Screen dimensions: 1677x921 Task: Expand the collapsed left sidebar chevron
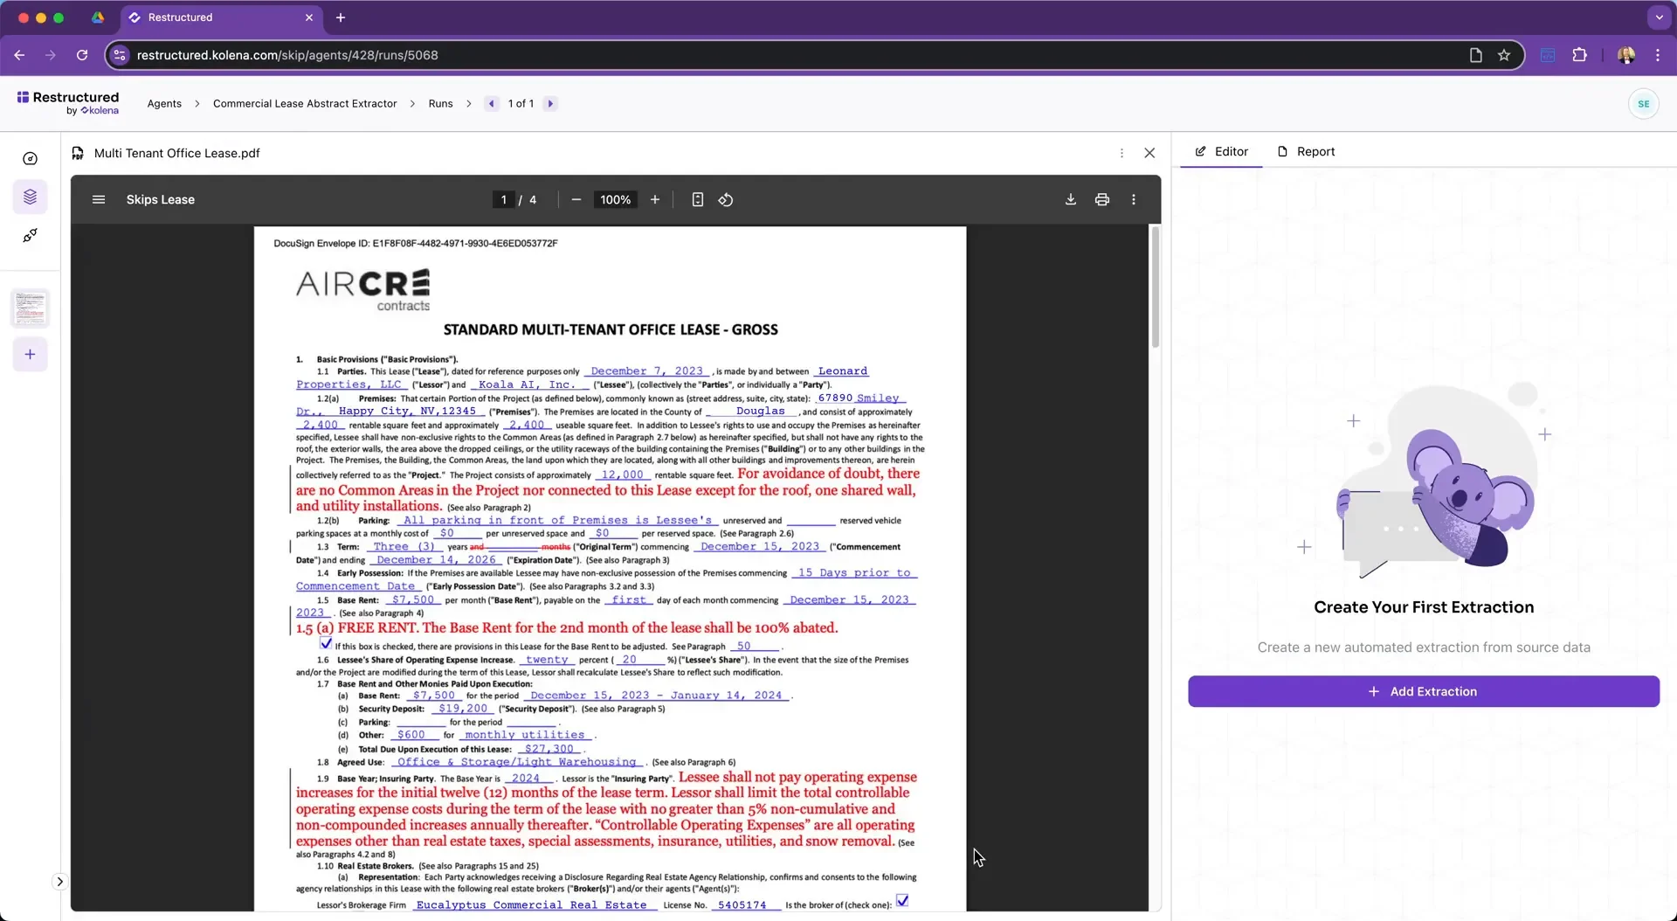click(59, 882)
